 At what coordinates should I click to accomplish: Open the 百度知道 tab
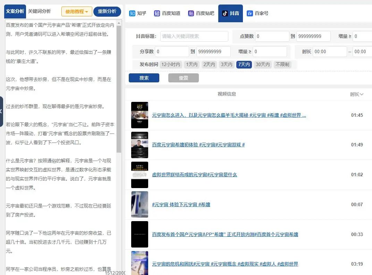pos(167,13)
